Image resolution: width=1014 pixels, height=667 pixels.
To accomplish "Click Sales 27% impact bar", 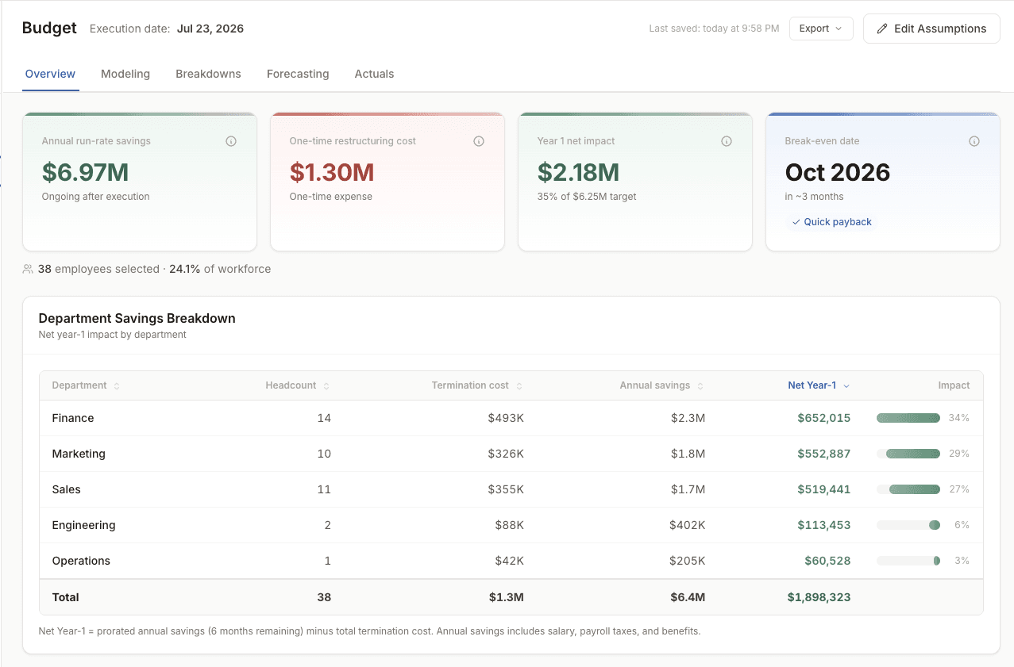I will click(908, 489).
